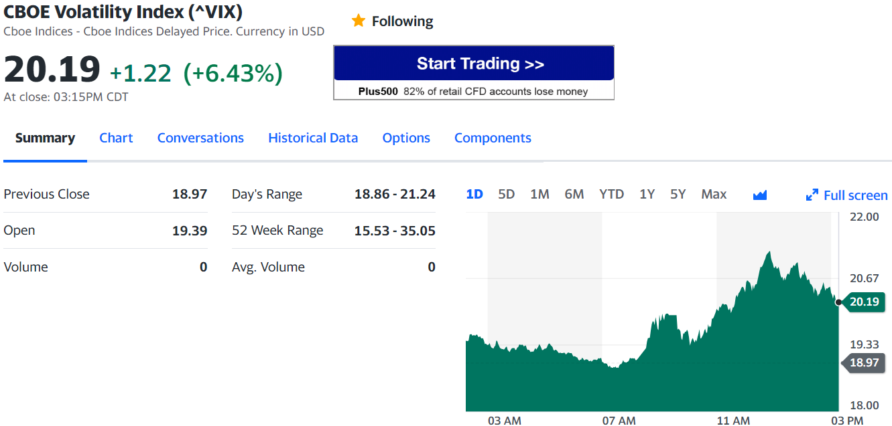
Task: Click the gray 18.97 previous close marker
Action: pos(863,362)
